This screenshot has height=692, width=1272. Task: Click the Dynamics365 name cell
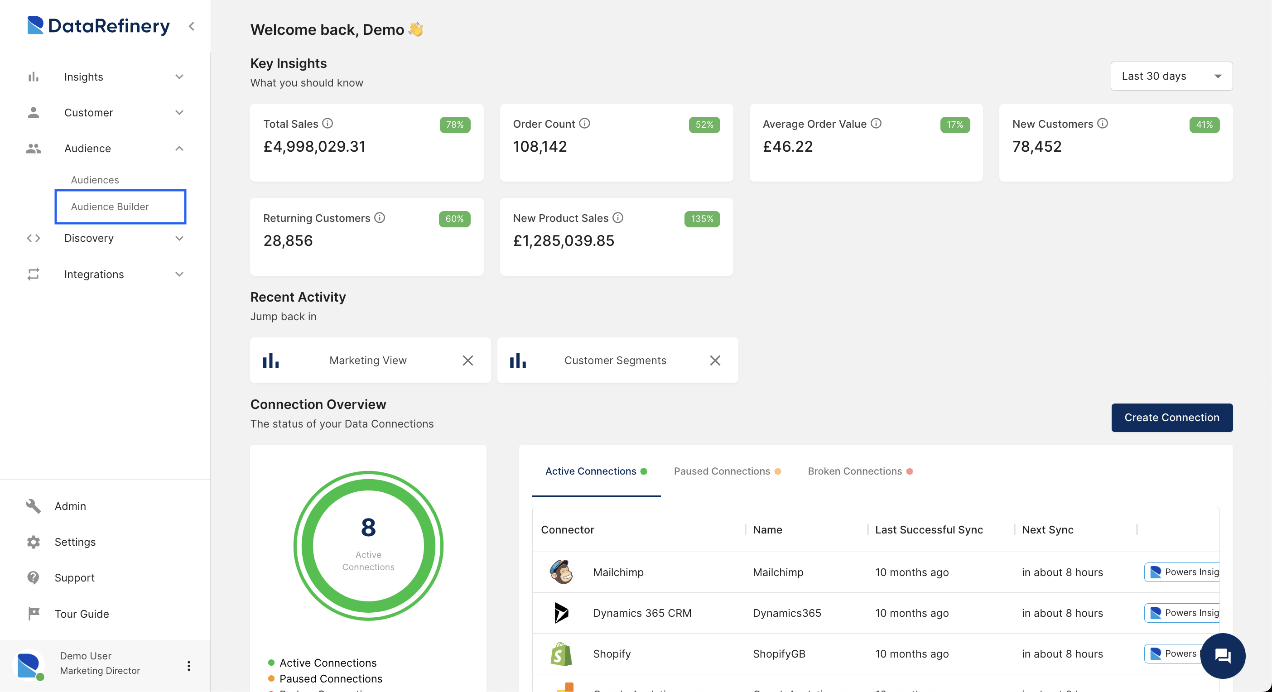click(x=786, y=613)
